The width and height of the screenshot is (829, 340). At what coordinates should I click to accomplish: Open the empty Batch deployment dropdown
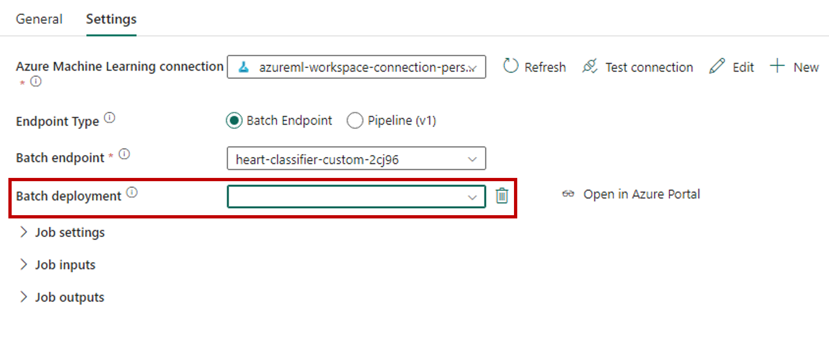(x=356, y=197)
